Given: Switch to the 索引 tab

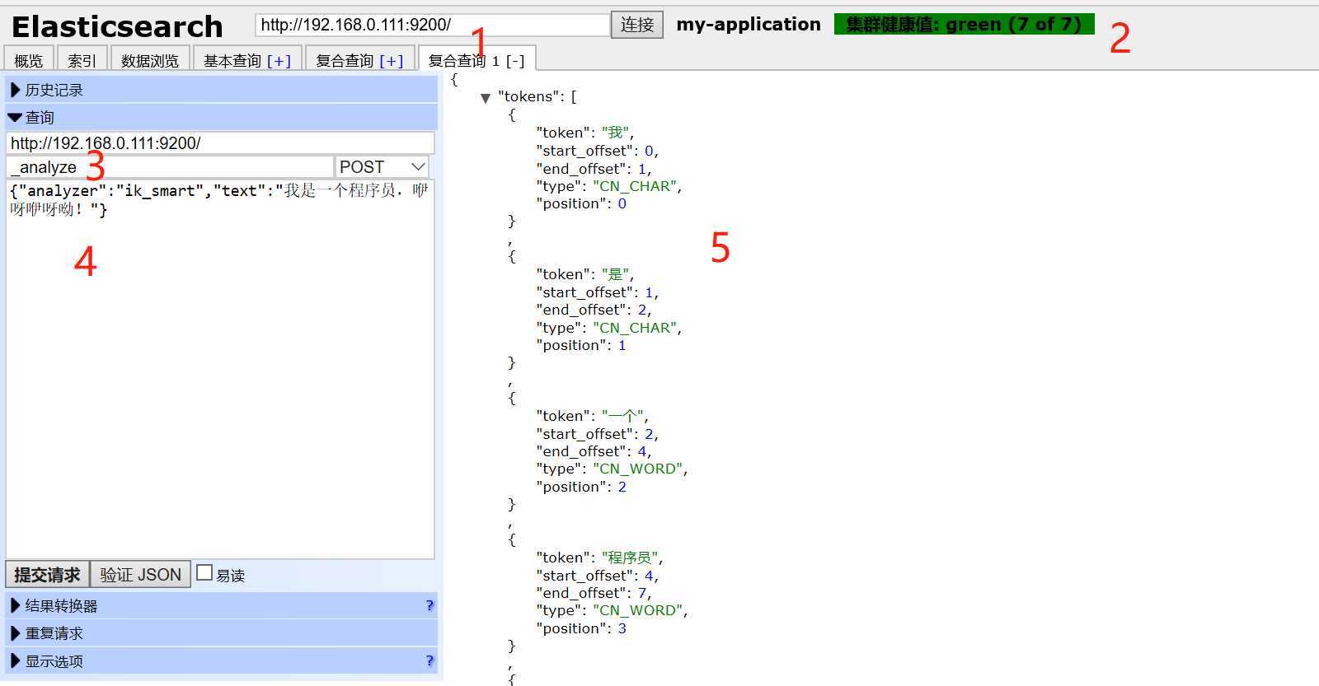Looking at the screenshot, I should point(82,60).
